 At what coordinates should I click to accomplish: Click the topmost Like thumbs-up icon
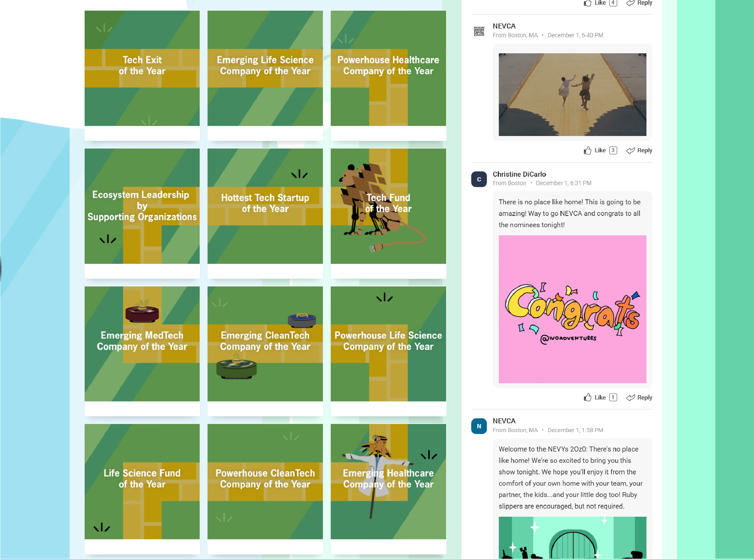pos(588,3)
